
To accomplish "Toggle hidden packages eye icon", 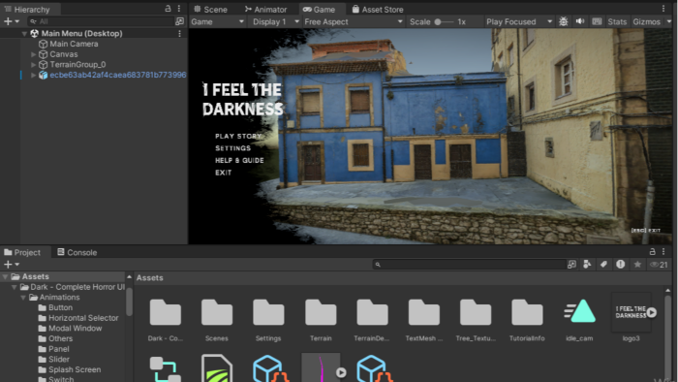I will [x=659, y=265].
